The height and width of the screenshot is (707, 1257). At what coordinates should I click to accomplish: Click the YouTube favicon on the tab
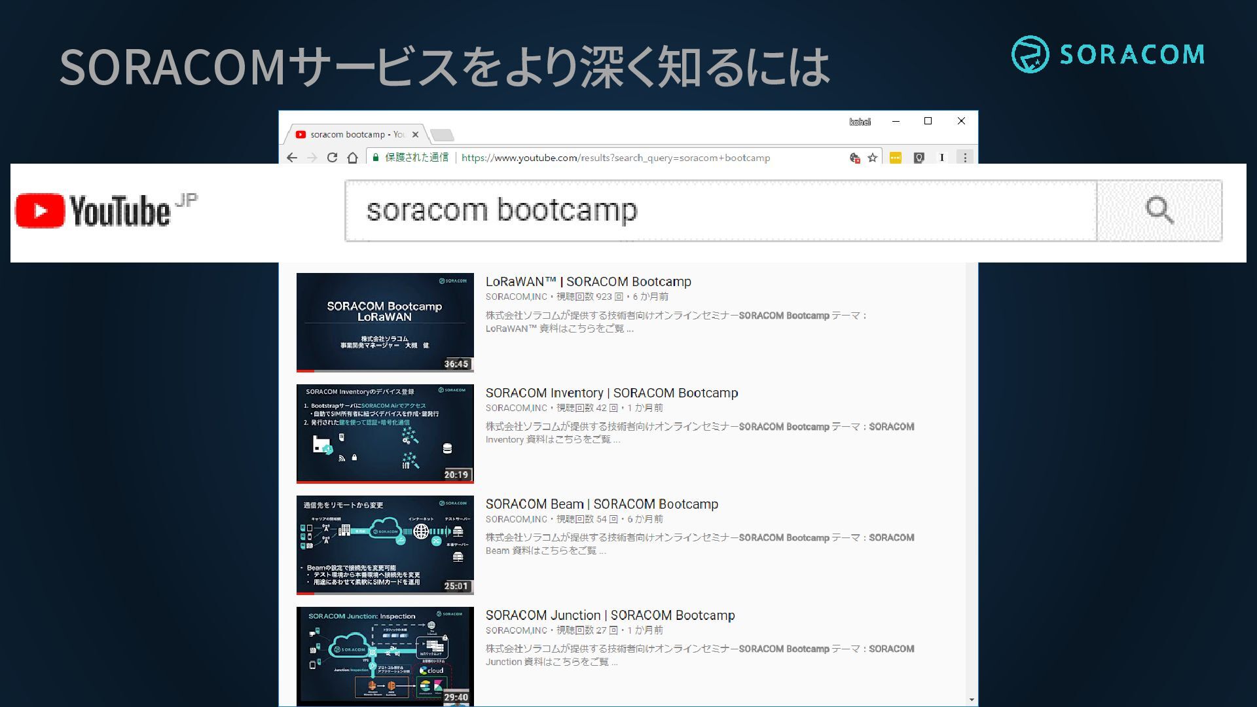pos(301,135)
